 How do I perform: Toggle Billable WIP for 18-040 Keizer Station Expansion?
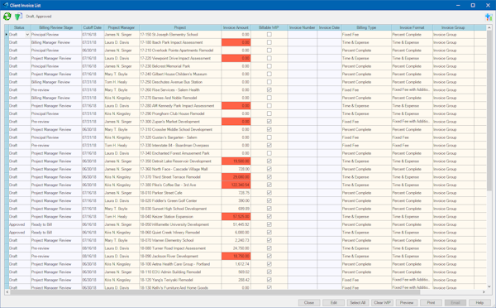pos(269,217)
